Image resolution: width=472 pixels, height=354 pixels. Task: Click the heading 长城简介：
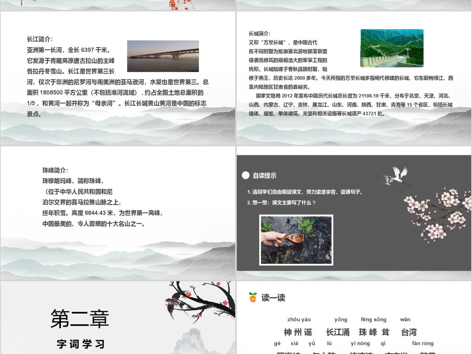point(260,34)
